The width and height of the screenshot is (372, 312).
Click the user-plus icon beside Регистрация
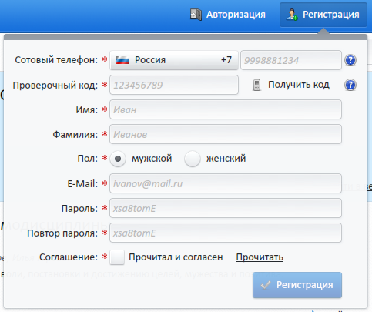pyautogui.click(x=292, y=15)
